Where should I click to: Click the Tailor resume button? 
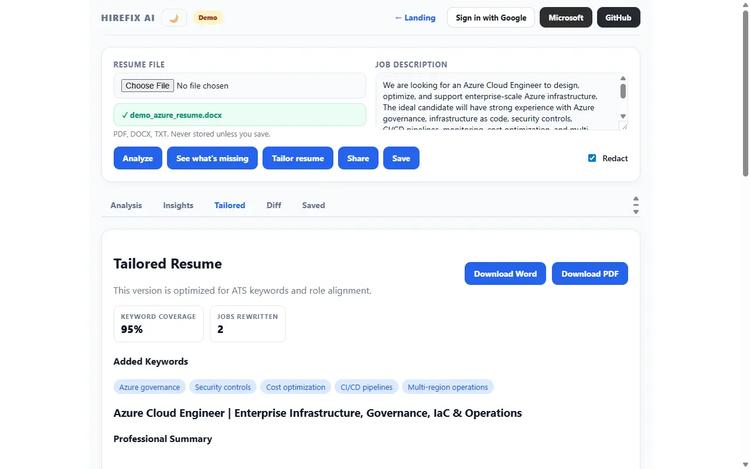click(298, 158)
